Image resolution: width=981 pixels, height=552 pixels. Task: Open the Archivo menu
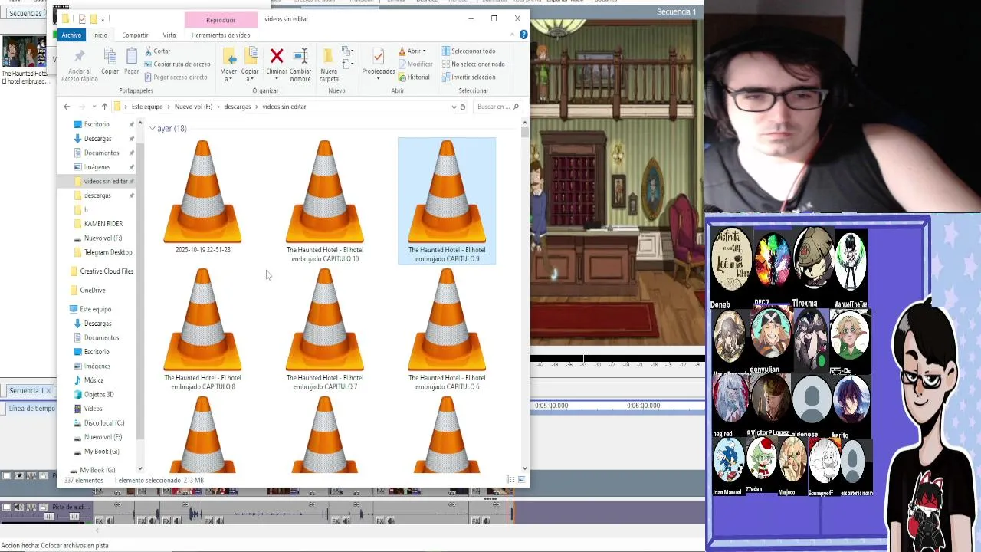71,34
